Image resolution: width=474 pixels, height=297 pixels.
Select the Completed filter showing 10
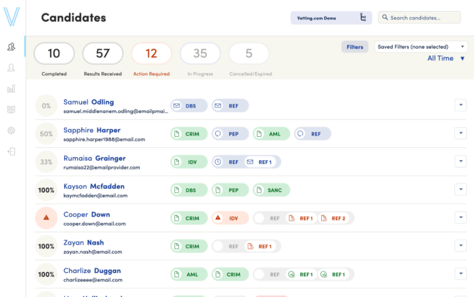click(x=54, y=54)
